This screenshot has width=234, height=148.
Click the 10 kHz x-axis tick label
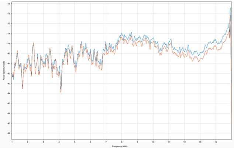coord(153,142)
